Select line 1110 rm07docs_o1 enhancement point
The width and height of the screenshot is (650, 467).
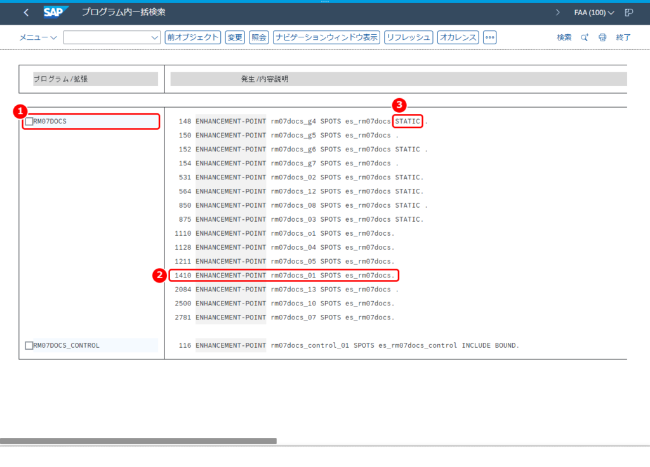[284, 234]
